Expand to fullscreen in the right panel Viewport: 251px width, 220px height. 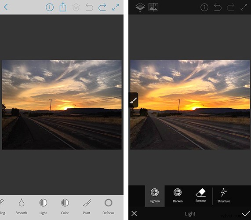pyautogui.click(x=244, y=7)
